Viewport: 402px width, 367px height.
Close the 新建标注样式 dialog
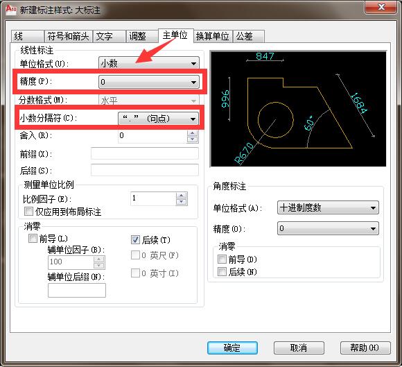pyautogui.click(x=381, y=7)
